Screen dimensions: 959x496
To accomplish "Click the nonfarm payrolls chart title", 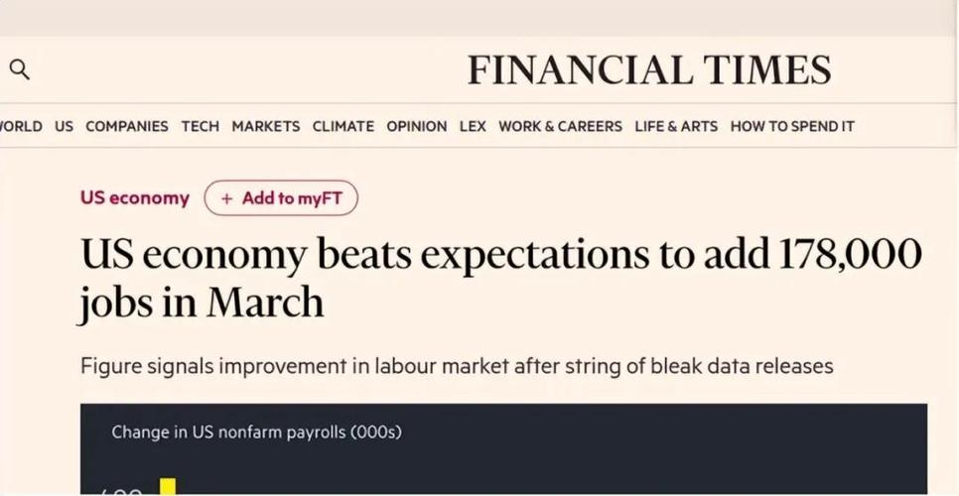I will tap(256, 433).
